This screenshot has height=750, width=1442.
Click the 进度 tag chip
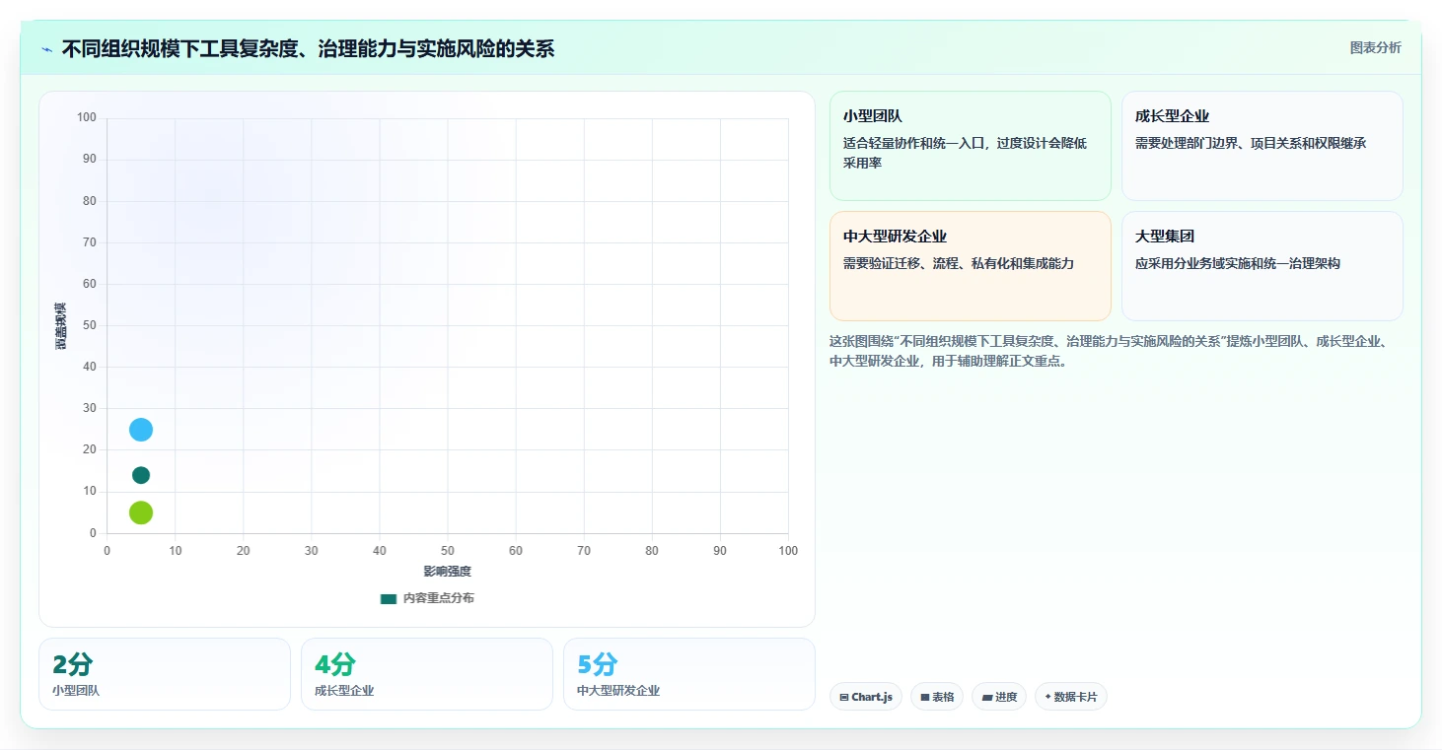[999, 697]
